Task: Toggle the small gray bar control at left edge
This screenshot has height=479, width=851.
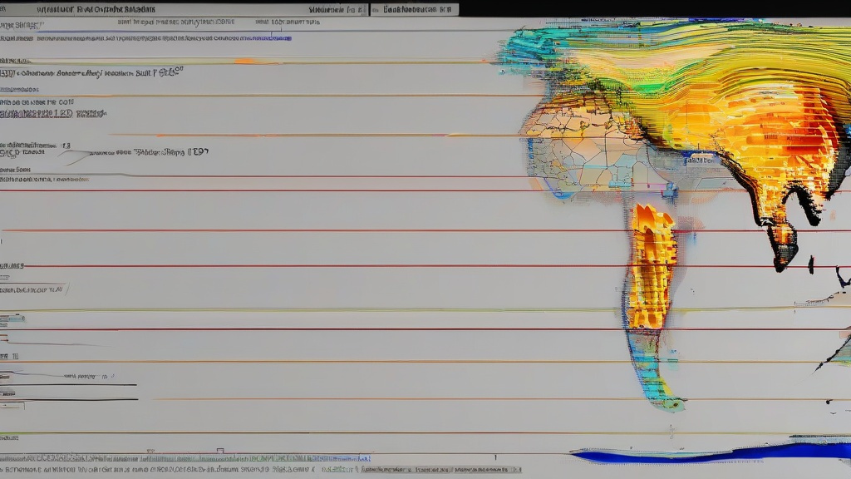Action: tap(12, 319)
